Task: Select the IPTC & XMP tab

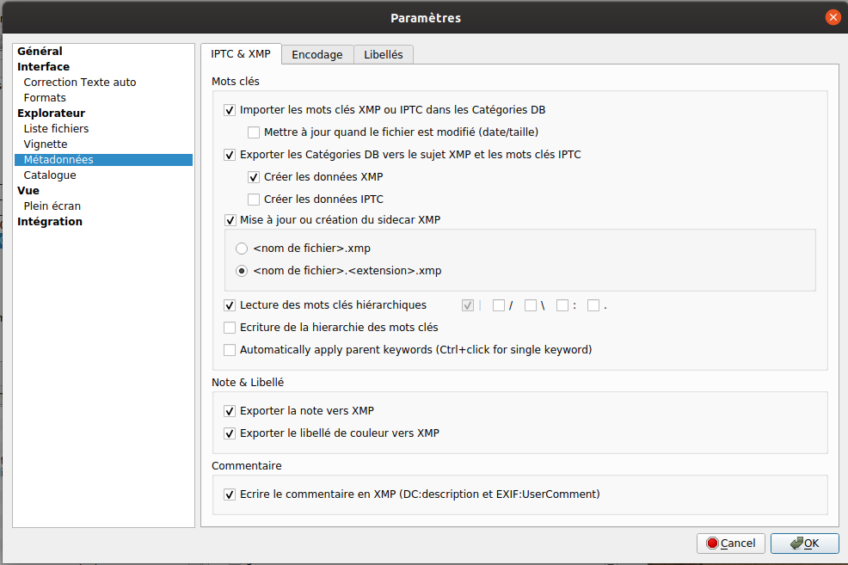Action: tap(241, 54)
